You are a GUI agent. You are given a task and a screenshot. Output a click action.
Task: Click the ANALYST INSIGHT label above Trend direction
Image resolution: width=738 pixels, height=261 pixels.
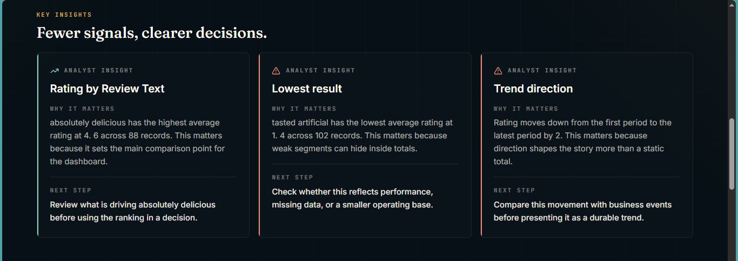click(542, 70)
